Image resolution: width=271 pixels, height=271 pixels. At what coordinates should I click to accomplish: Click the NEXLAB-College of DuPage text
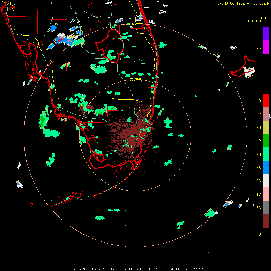click(x=241, y=3)
